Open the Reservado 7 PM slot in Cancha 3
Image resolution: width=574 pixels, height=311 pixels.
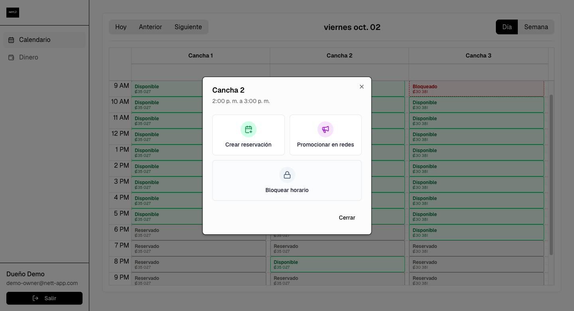click(x=476, y=248)
